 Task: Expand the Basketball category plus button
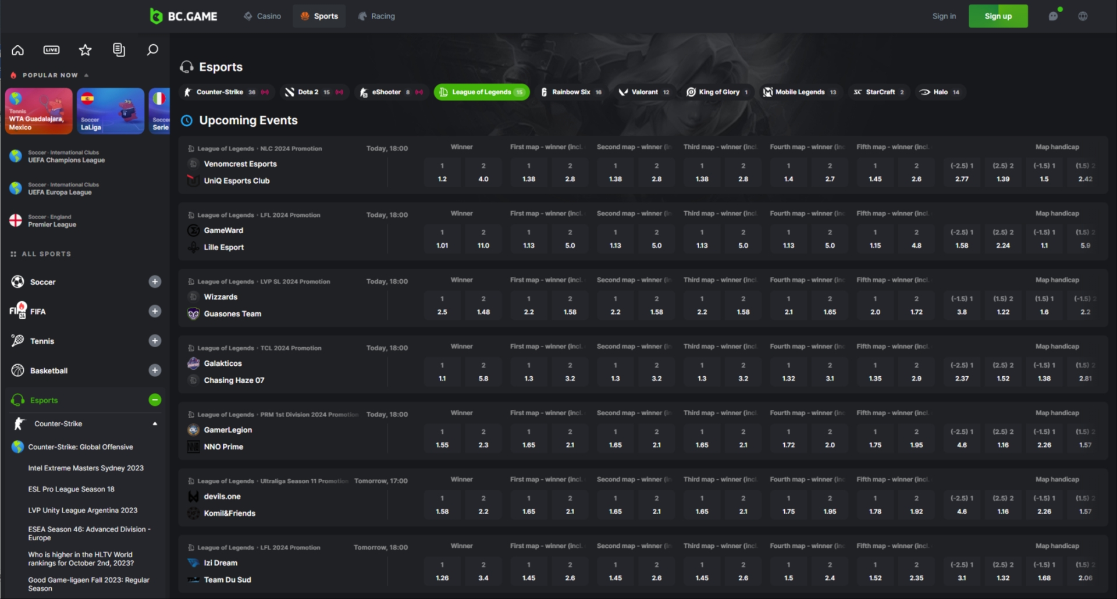point(155,370)
